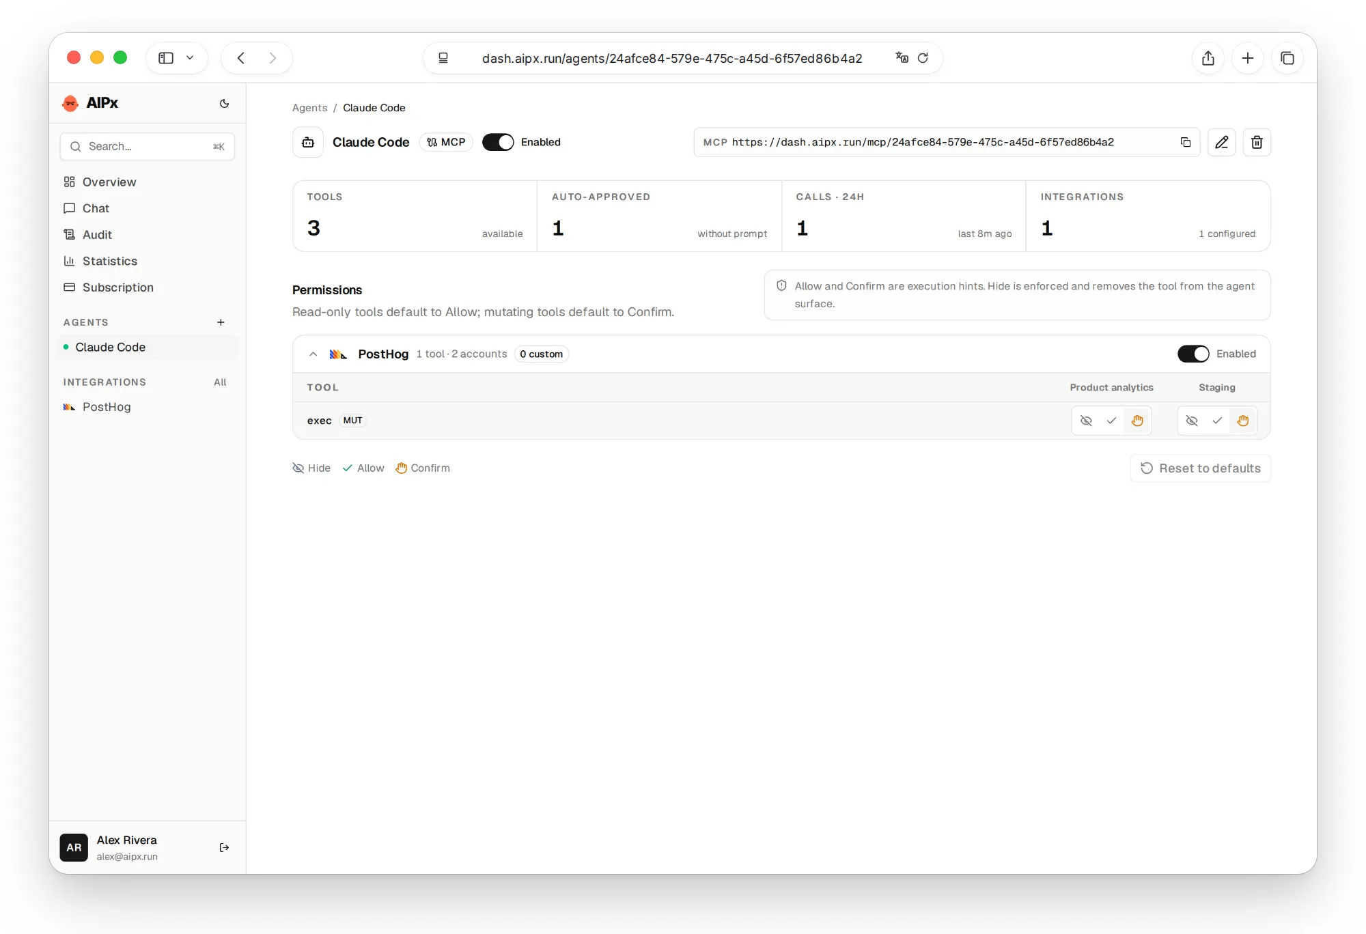
Task: Disable the Claude Code agent toggle
Action: click(x=498, y=142)
